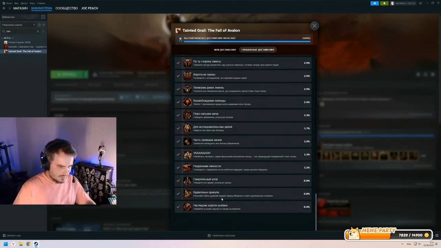Click the 'По ту сторону завесы' achievement icon
The image size is (441, 248).
187,63
